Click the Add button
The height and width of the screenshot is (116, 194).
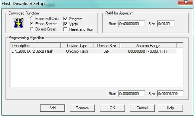pos(52,108)
